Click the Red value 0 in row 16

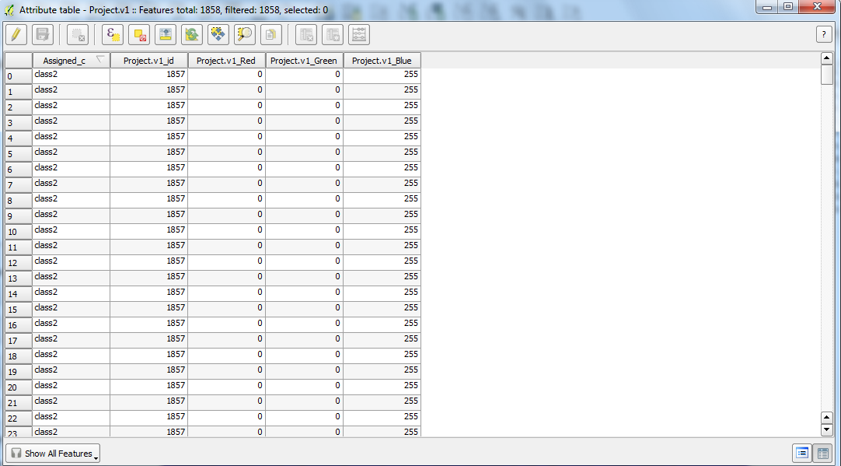click(227, 325)
